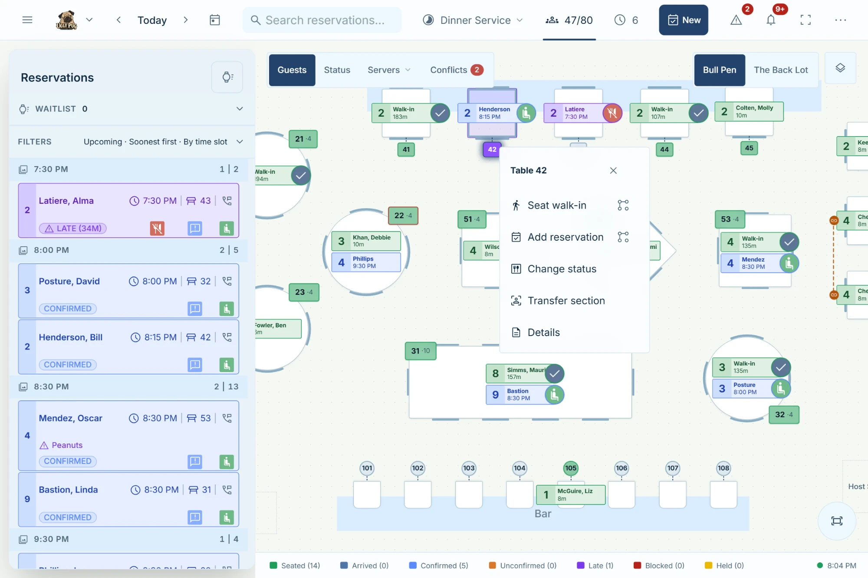
Task: Toggle the Unconfirmed legend filter
Action: click(523, 565)
